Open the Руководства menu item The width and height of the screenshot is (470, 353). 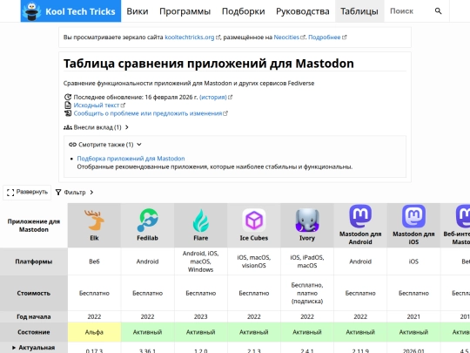(303, 11)
